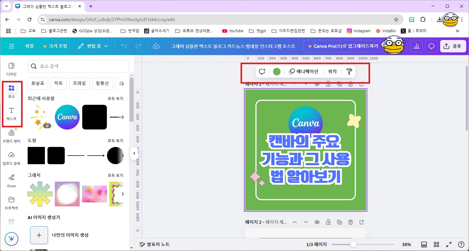This screenshot has width=469, height=251.
Task: Adjust the zoom slider handle
Action: point(353,244)
